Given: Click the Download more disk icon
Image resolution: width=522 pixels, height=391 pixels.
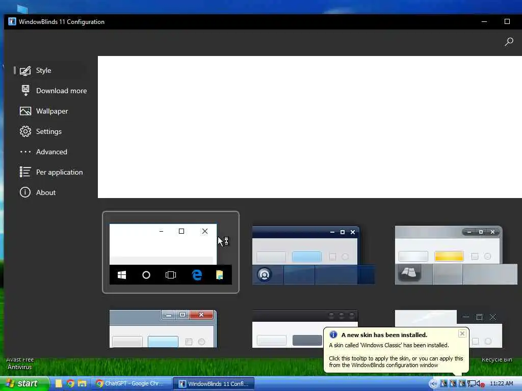Looking at the screenshot, I should coord(25,91).
